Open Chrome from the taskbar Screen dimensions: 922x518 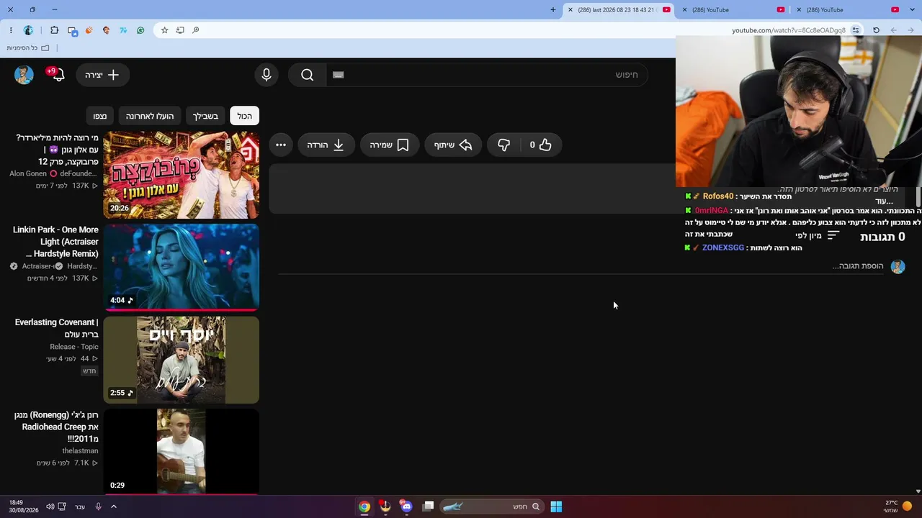pos(364,506)
